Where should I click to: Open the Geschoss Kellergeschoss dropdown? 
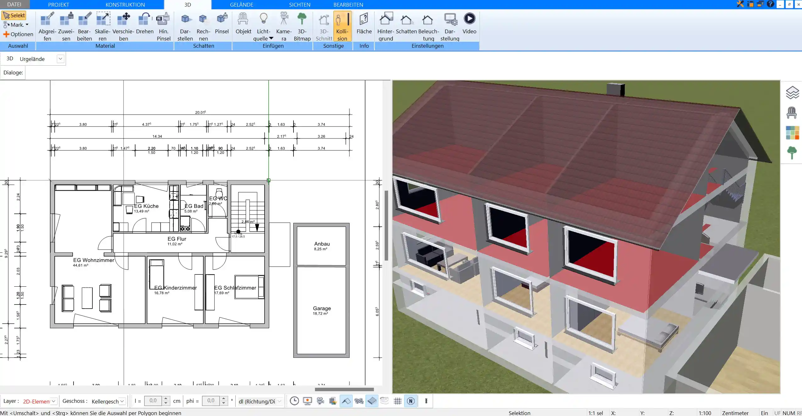click(x=122, y=401)
